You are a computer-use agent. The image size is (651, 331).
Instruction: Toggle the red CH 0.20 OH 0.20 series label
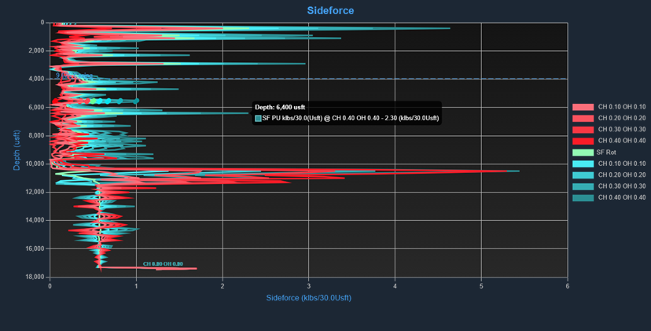click(621, 118)
